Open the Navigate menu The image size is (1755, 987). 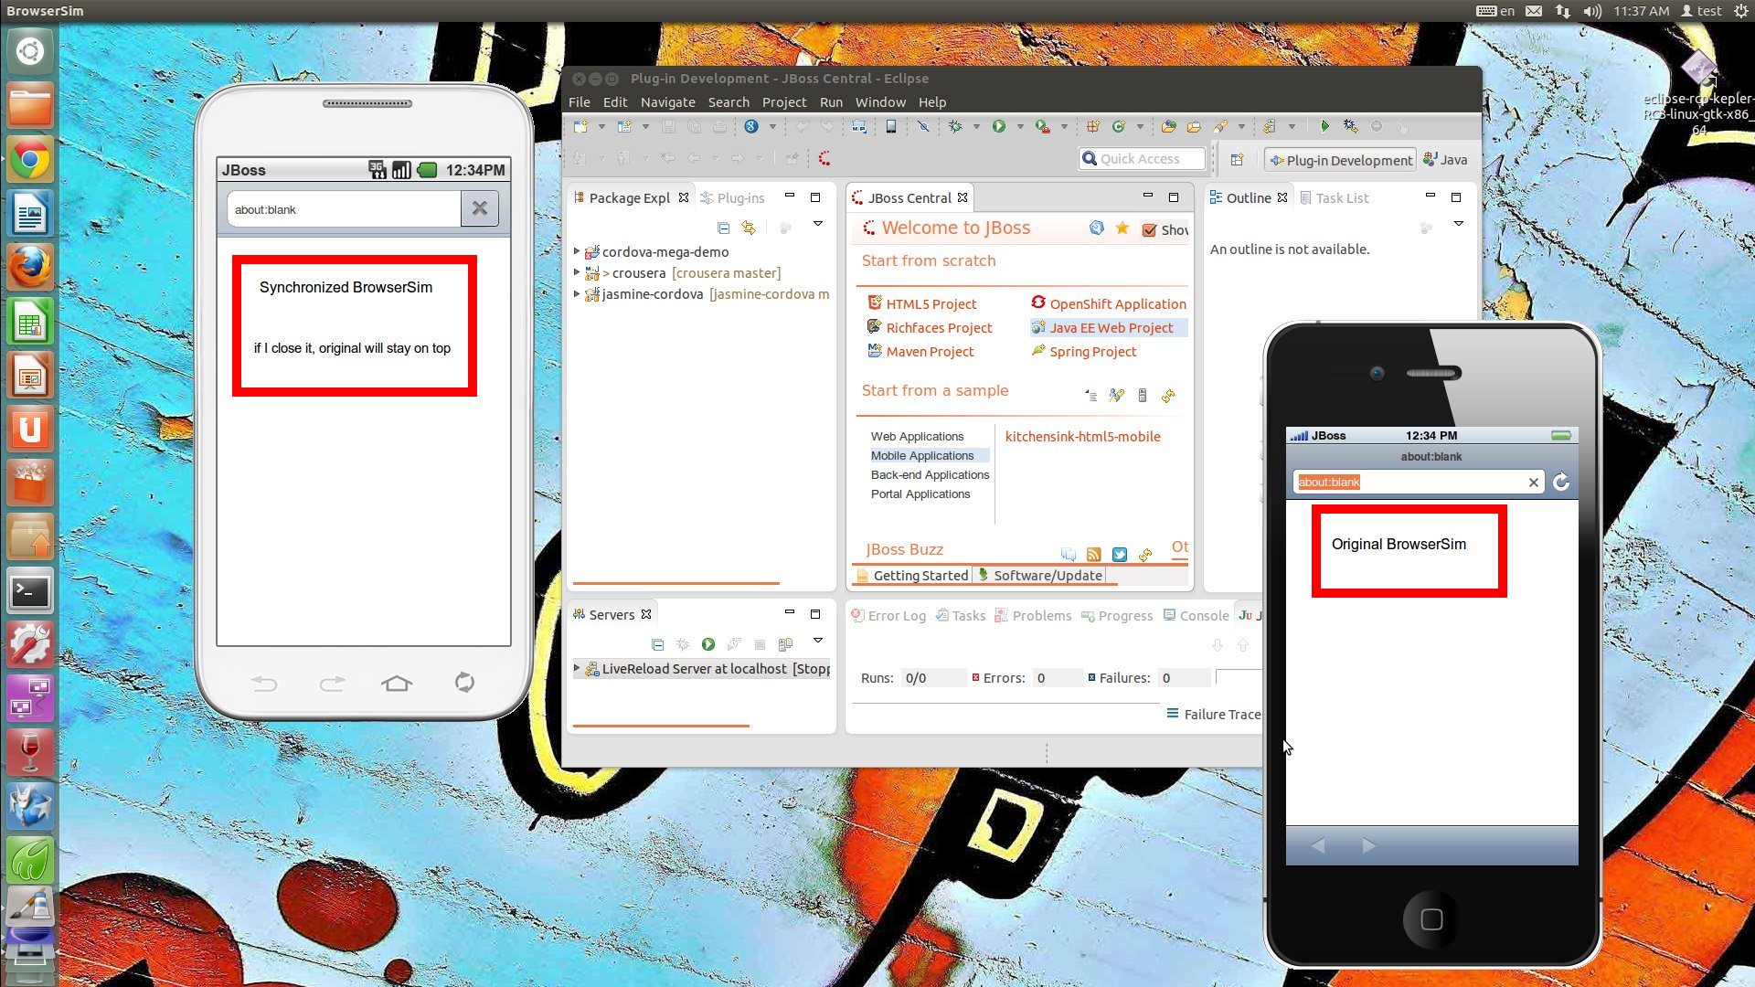click(667, 102)
